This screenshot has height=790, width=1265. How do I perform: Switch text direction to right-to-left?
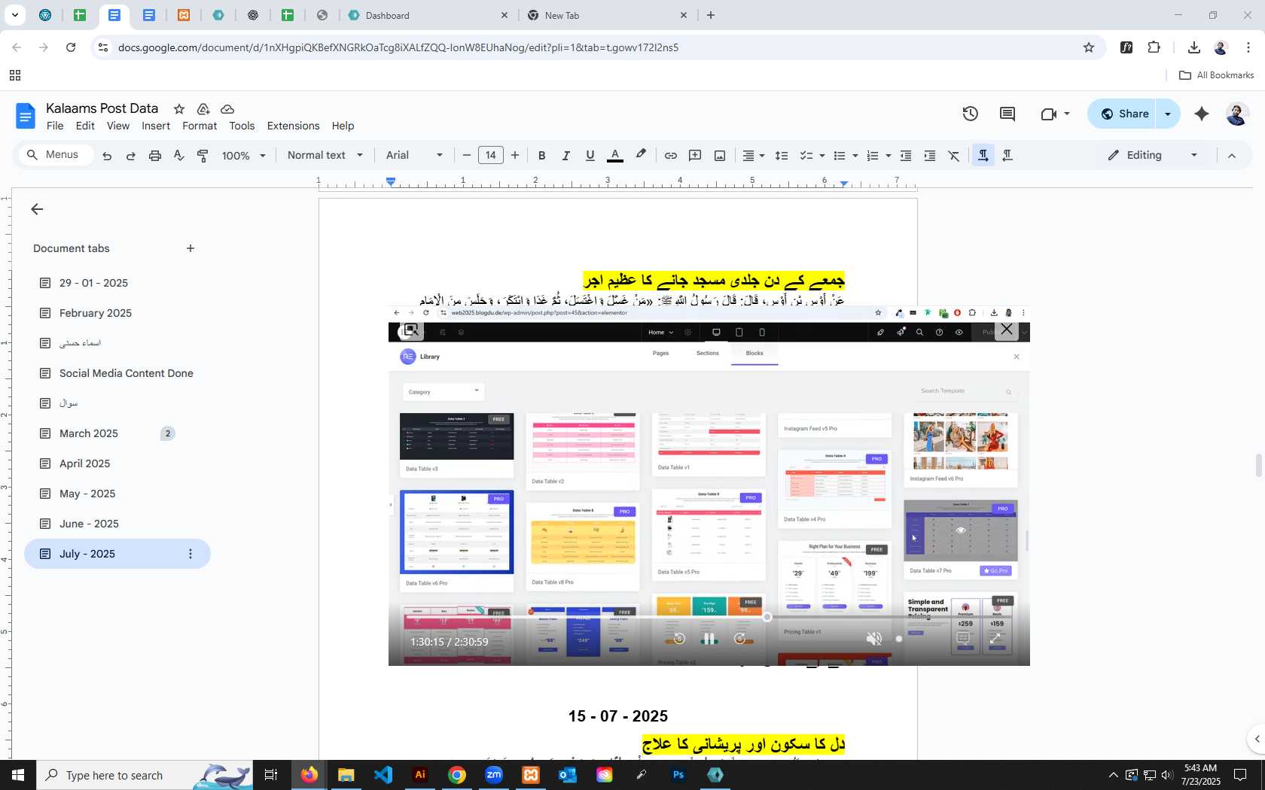(1007, 156)
